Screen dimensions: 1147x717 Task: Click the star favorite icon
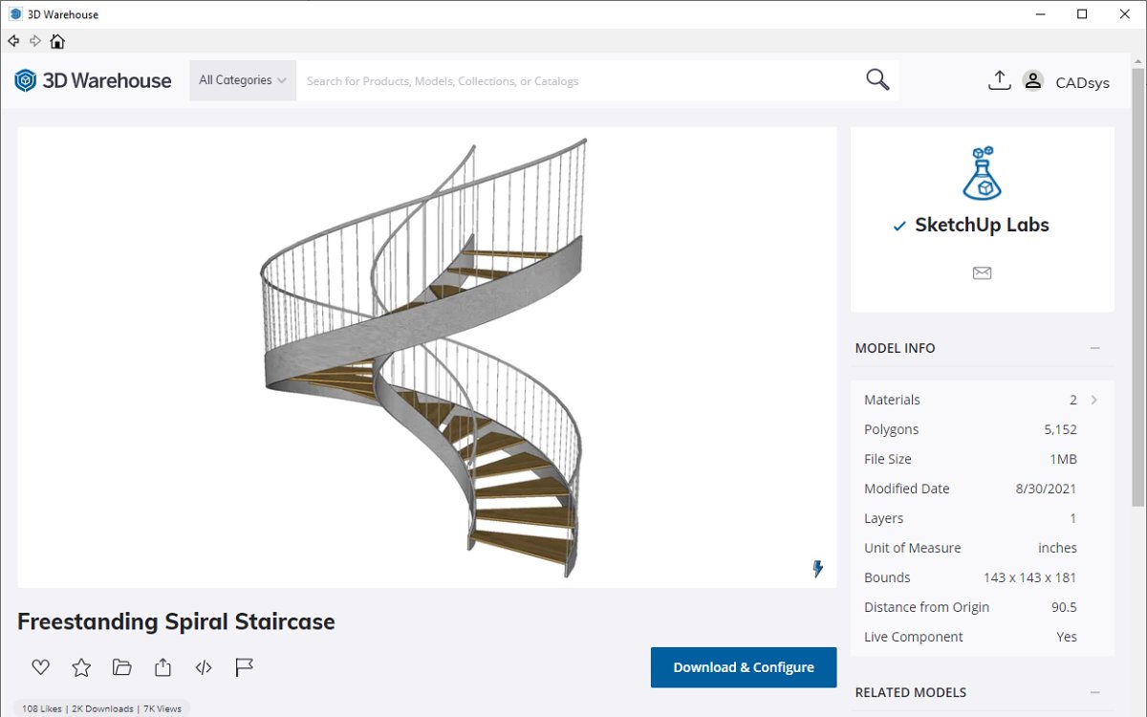[81, 667]
